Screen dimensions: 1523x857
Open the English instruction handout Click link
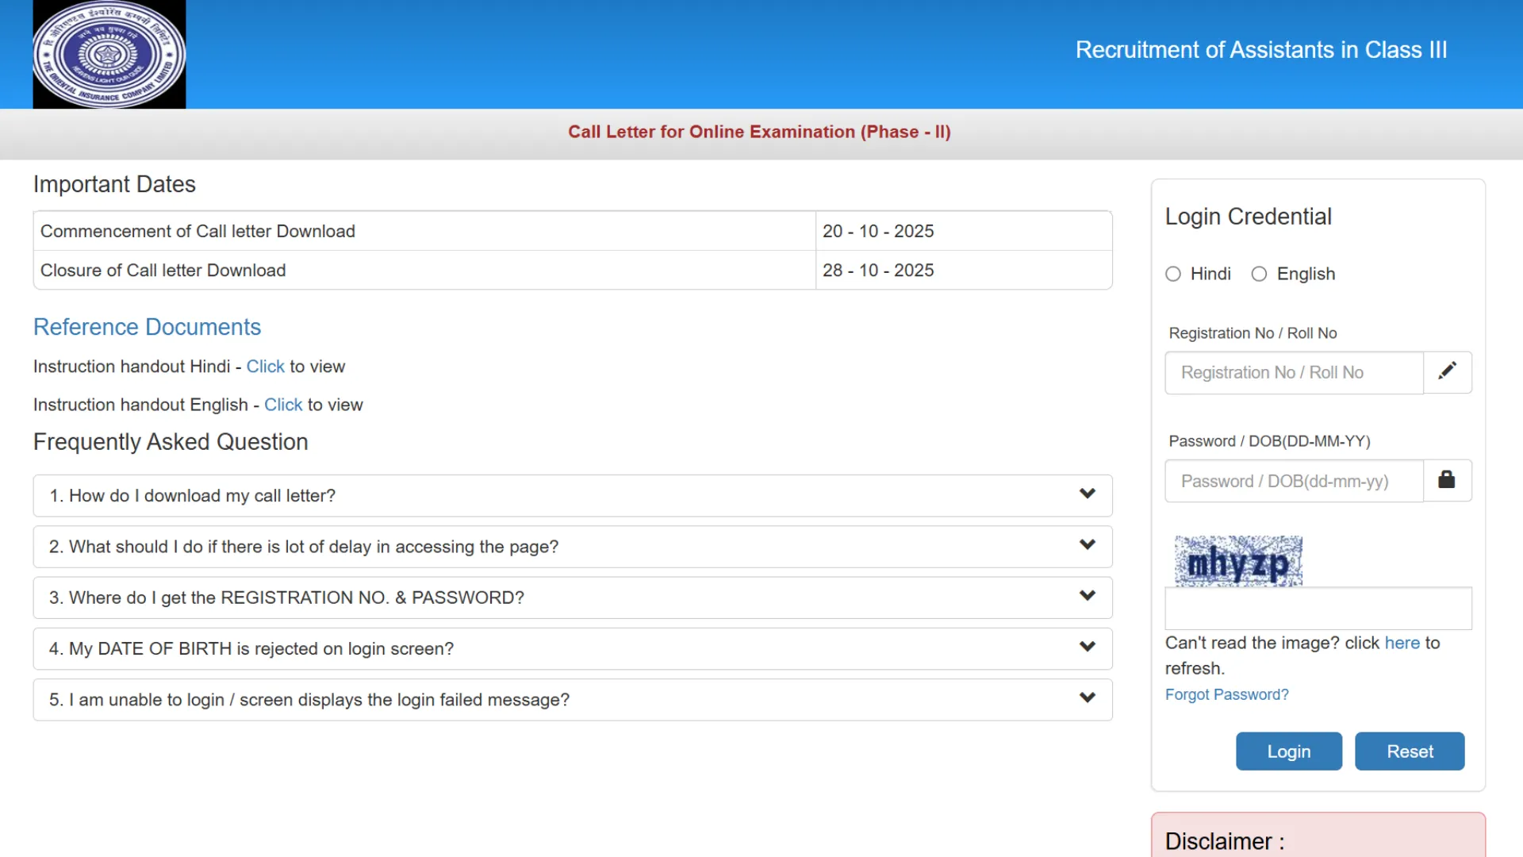point(283,405)
